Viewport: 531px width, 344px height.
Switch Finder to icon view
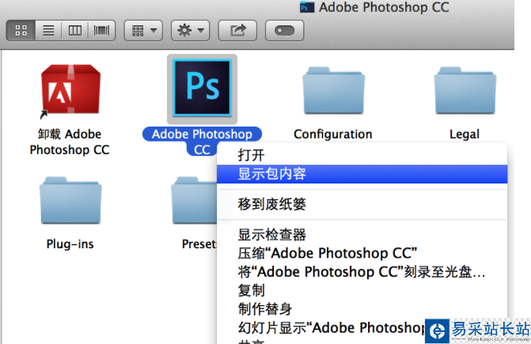21,30
